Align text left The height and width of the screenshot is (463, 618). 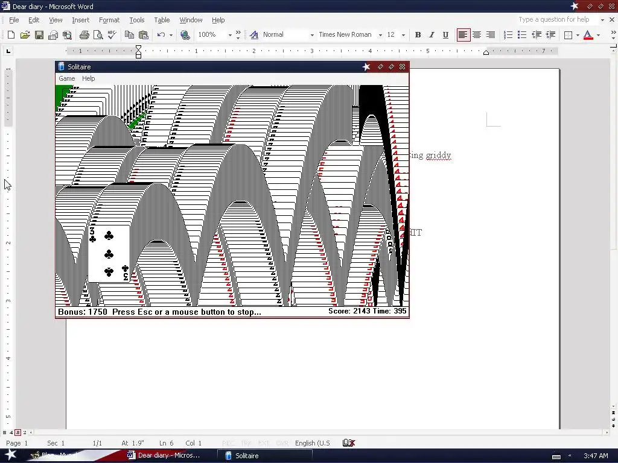click(463, 34)
